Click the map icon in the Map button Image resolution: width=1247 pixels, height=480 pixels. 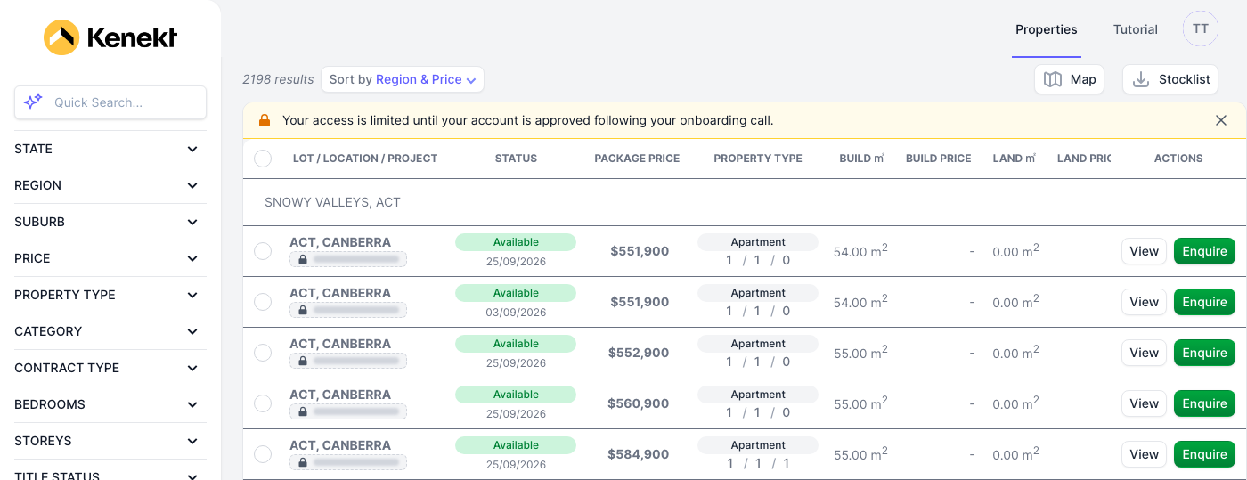coord(1053,79)
